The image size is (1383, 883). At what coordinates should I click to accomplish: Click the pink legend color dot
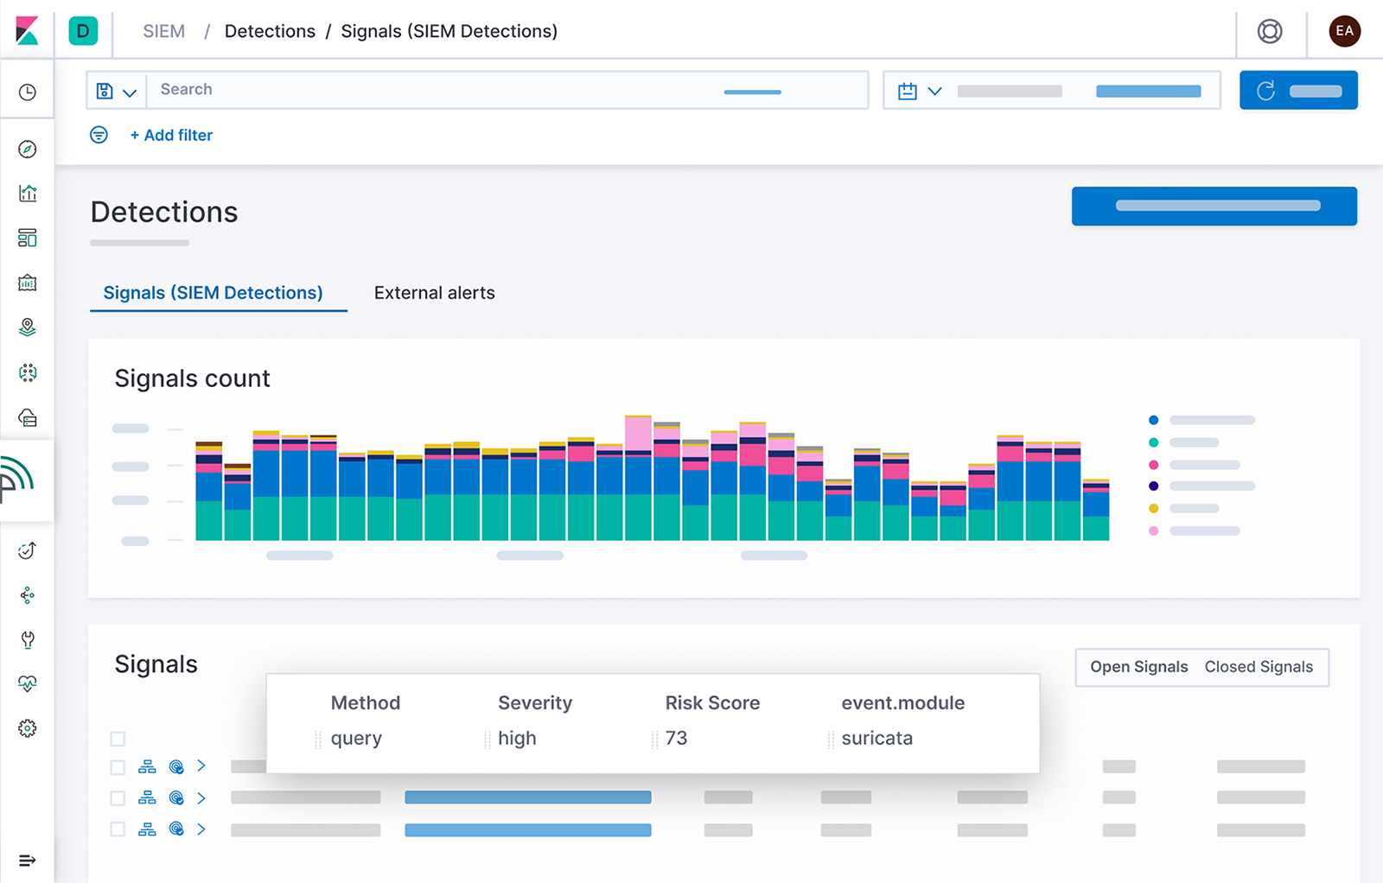click(1153, 465)
